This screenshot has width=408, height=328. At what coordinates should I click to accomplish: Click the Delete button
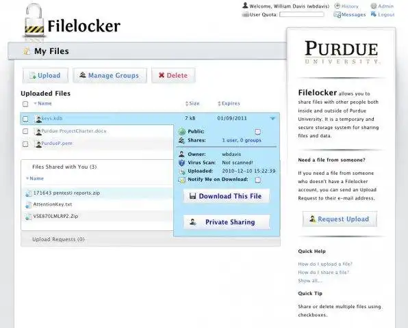[173, 76]
